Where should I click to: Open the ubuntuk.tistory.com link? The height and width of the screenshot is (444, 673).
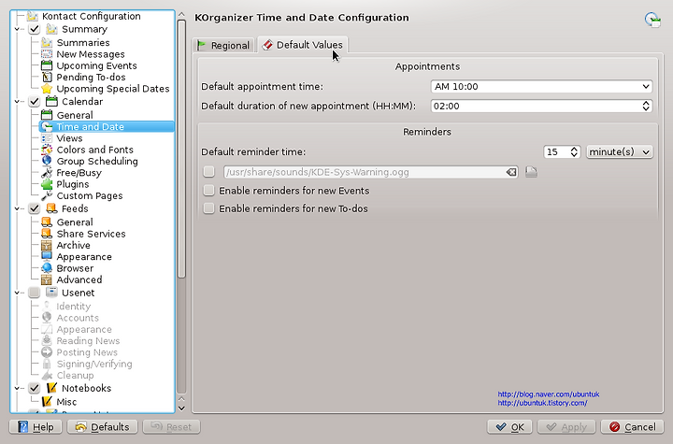[x=542, y=403]
